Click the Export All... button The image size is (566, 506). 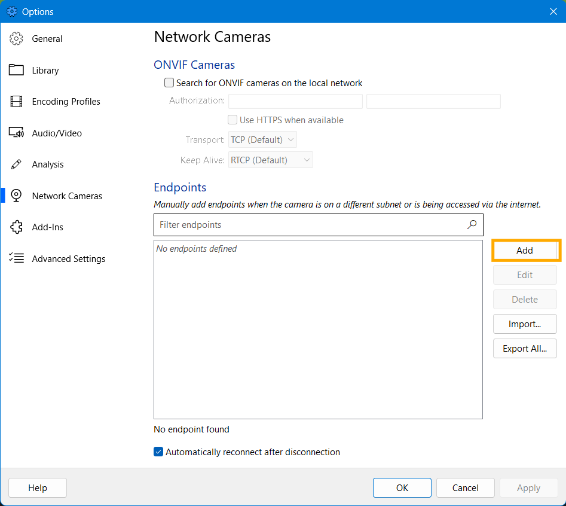(x=524, y=349)
